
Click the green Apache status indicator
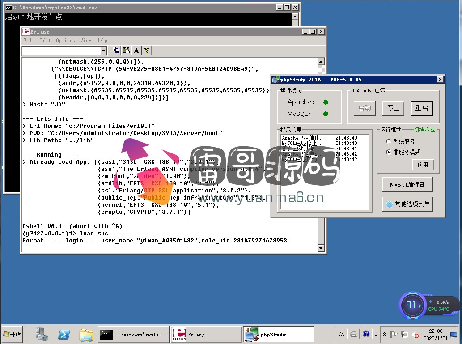tap(326, 102)
